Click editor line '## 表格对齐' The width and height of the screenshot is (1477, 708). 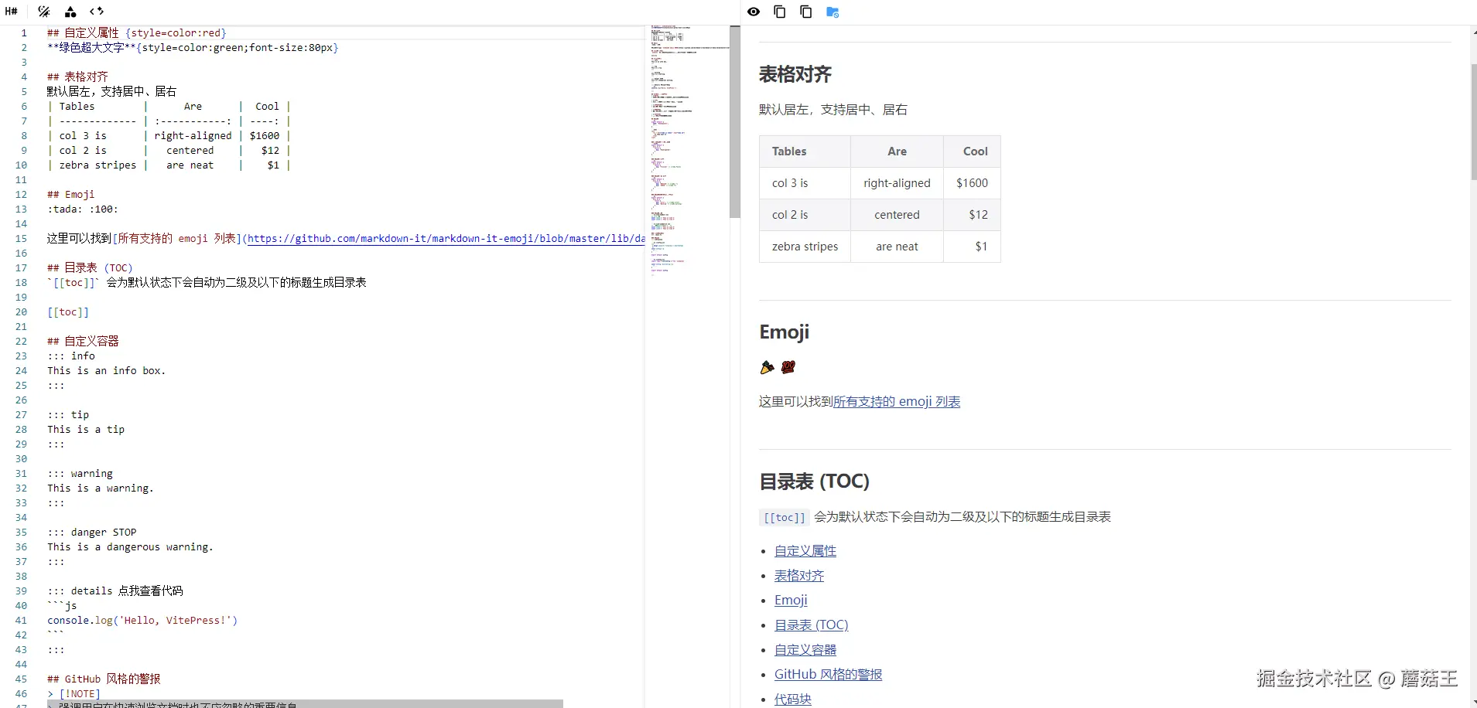(77, 77)
